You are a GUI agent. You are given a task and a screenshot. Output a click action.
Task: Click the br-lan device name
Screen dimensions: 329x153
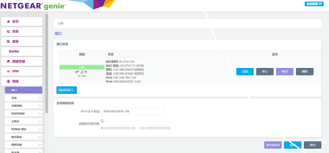[x=82, y=76]
